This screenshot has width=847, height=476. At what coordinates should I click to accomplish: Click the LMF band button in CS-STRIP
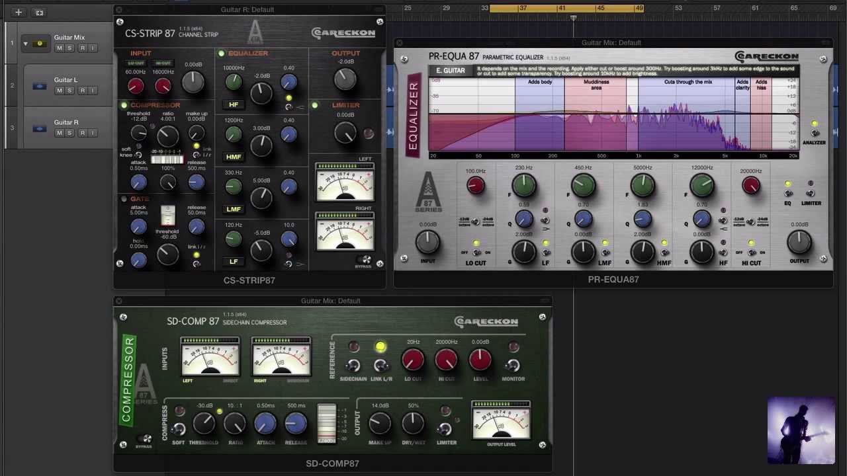click(x=234, y=209)
